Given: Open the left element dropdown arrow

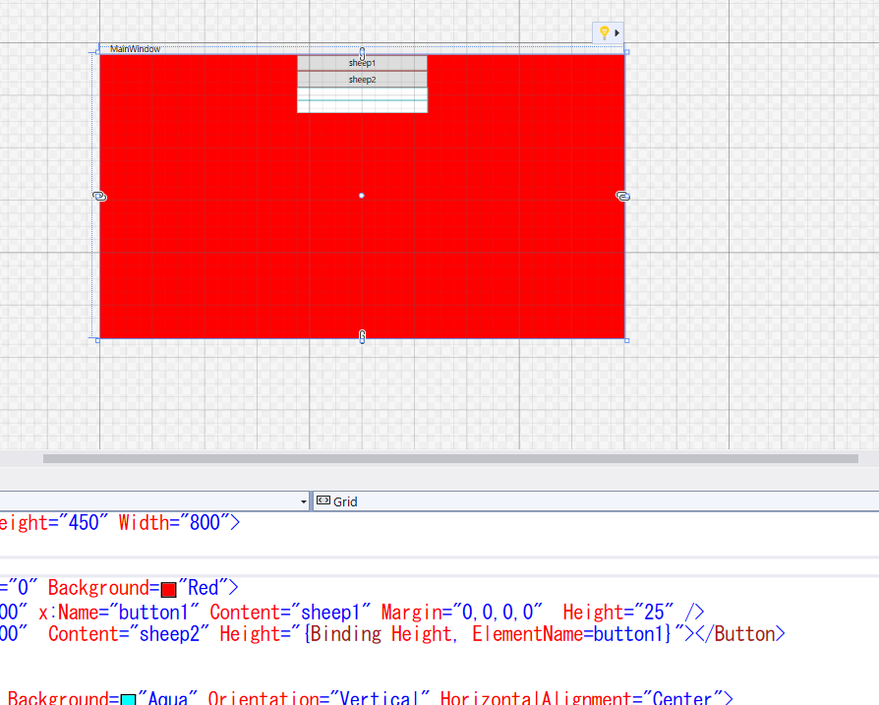Looking at the screenshot, I should pyautogui.click(x=303, y=501).
